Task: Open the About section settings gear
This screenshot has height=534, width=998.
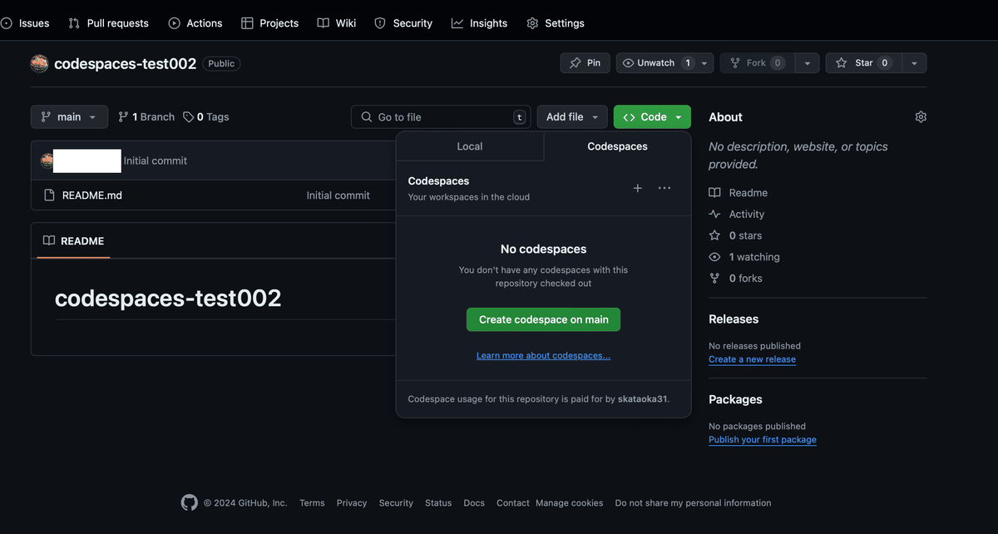Action: click(x=921, y=116)
